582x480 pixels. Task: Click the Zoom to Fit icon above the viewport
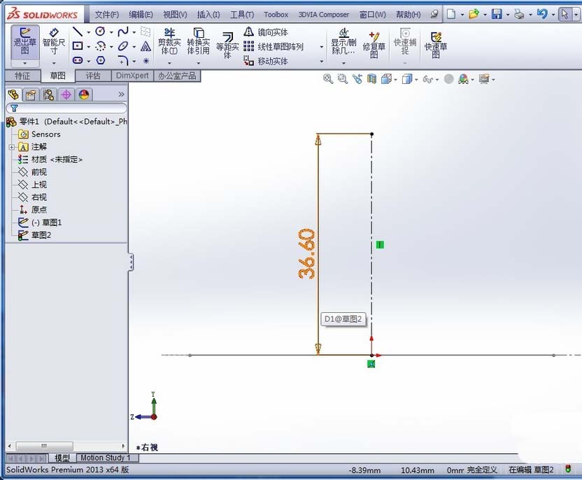(327, 78)
